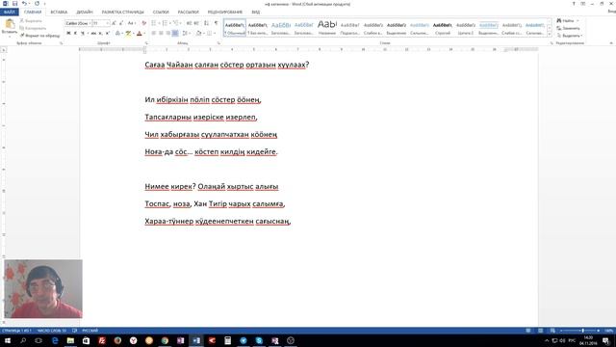Click word count in status bar
Viewport: 616px width, 347px height.
click(x=52, y=331)
